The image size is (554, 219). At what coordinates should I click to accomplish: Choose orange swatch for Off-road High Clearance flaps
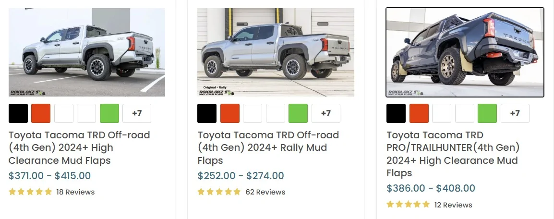[x=41, y=113]
